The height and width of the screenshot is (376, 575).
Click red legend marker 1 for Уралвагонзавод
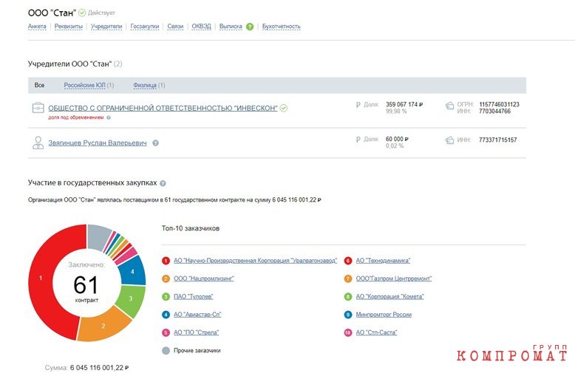(x=166, y=261)
